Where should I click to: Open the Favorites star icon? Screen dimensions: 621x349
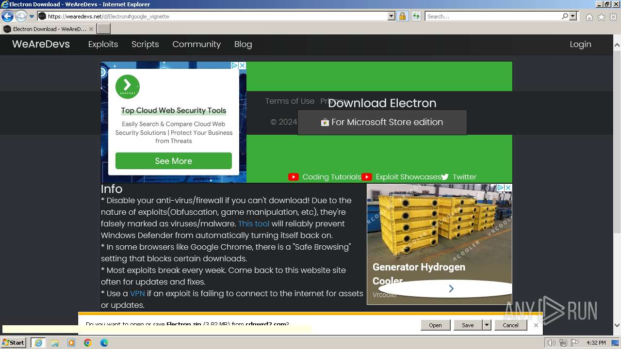click(x=601, y=17)
